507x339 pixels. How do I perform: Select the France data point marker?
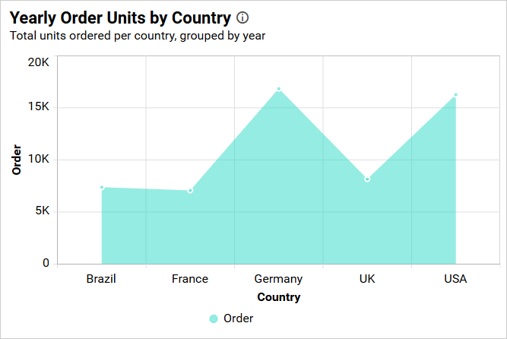tap(190, 190)
